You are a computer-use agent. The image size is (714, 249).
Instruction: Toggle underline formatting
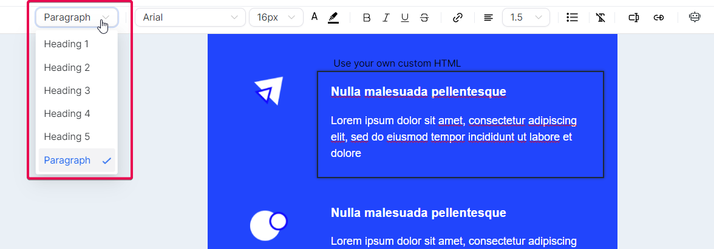point(405,18)
